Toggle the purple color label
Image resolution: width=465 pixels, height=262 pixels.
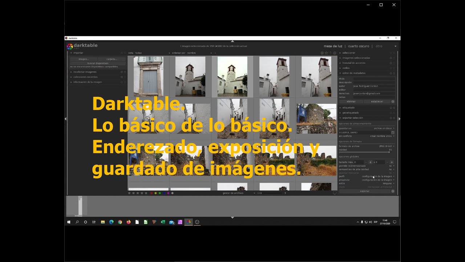[x=168, y=193]
